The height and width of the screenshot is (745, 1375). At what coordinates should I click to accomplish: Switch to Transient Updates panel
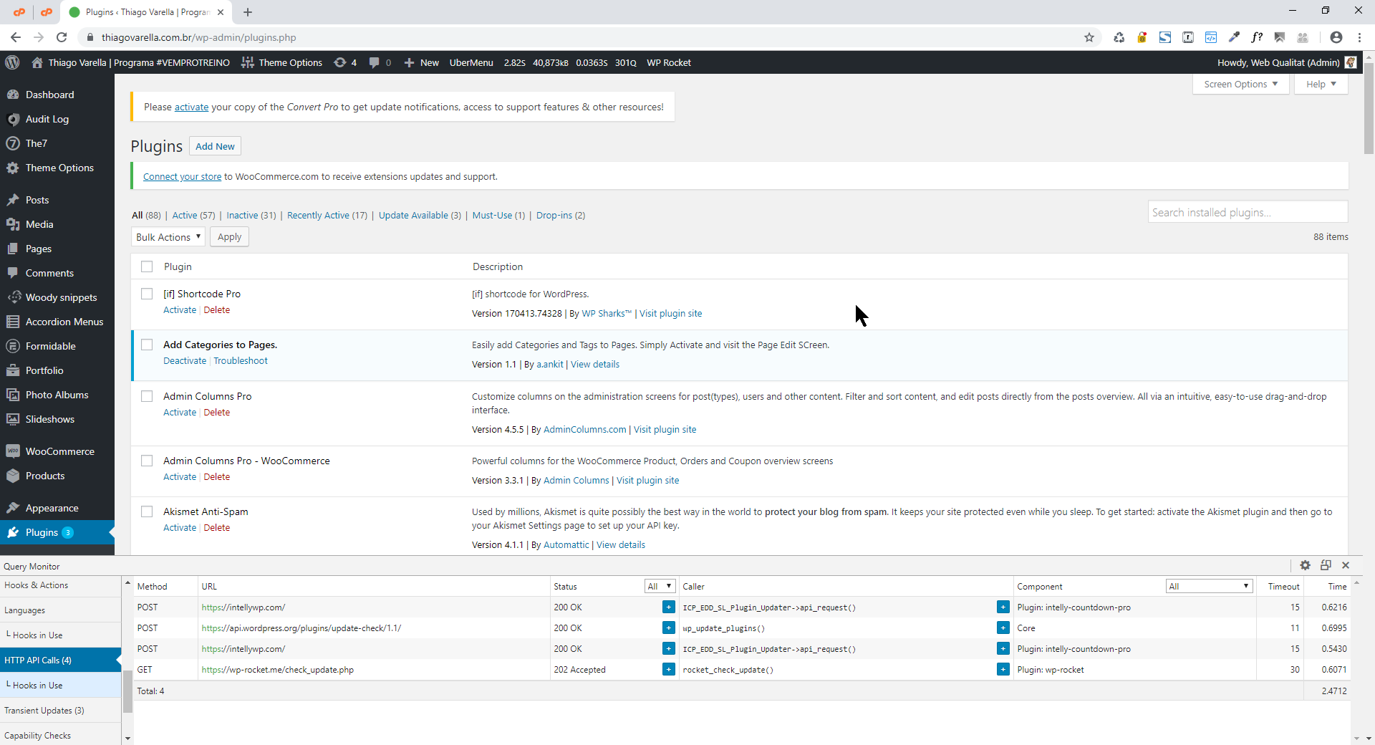click(44, 711)
